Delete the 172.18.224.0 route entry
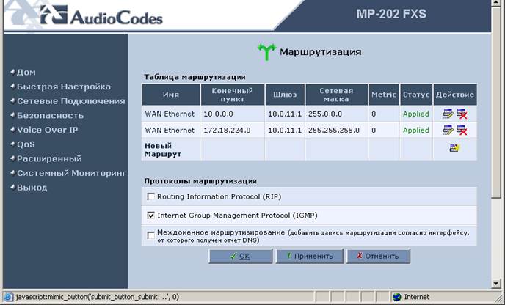Image resolution: width=505 pixels, height=305 pixels. tap(462, 130)
